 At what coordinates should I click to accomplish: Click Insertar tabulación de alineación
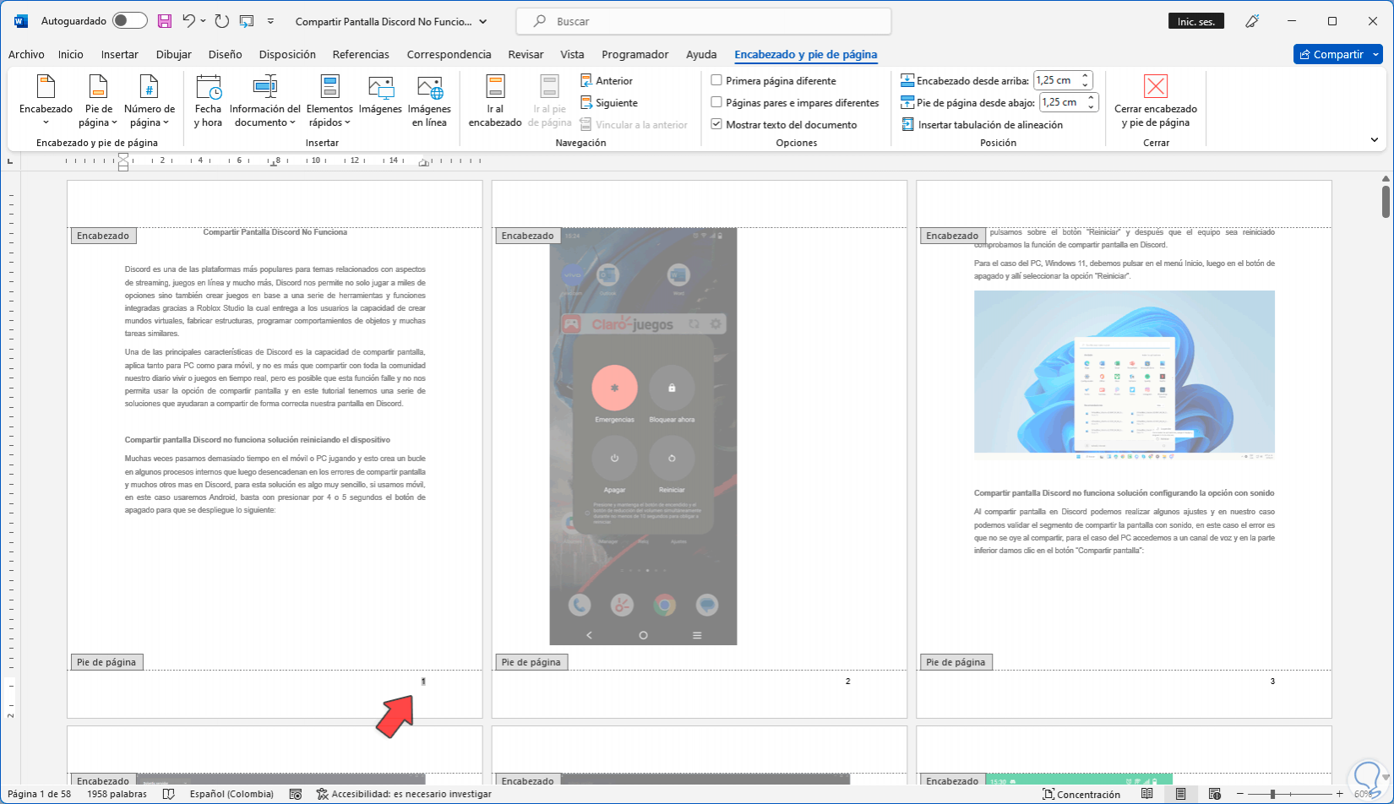coord(982,125)
